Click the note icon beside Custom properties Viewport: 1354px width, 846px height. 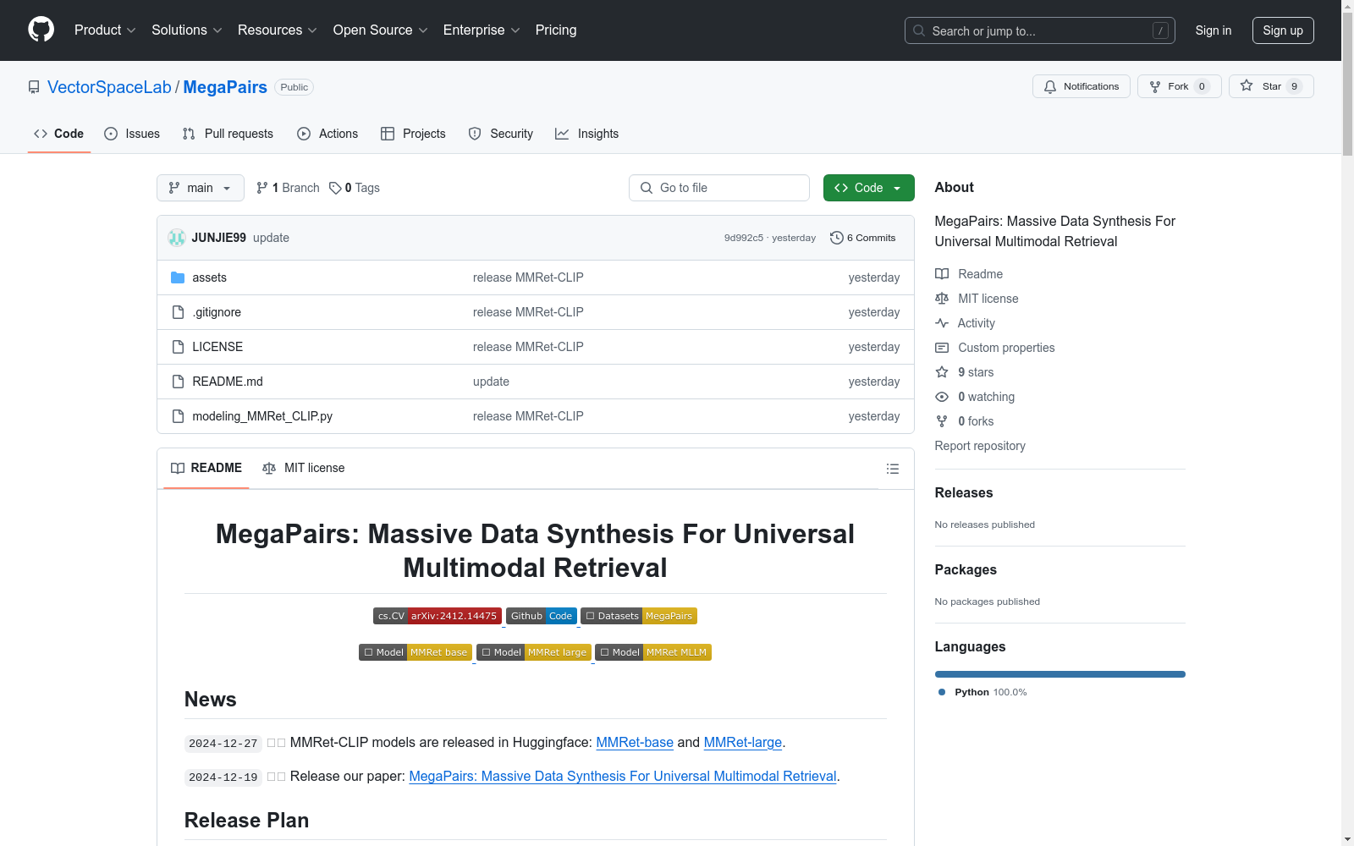point(942,348)
